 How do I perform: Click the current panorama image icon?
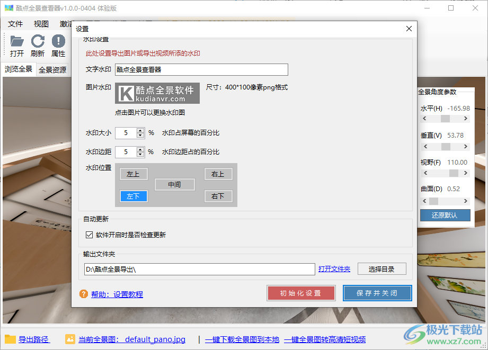coord(70,339)
